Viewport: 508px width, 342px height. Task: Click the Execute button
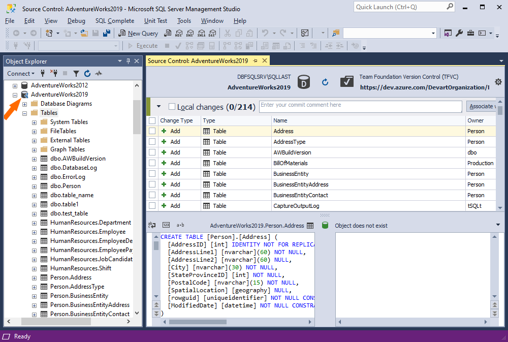pos(143,46)
